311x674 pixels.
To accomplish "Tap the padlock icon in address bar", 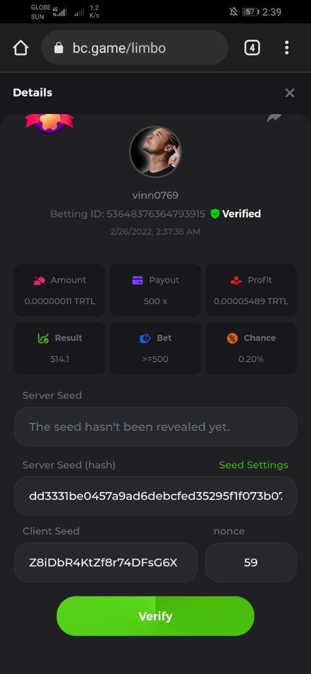I will 58,48.
